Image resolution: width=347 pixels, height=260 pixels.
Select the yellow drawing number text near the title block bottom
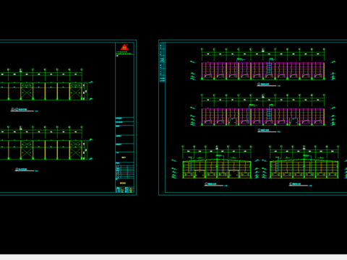pos(123,183)
